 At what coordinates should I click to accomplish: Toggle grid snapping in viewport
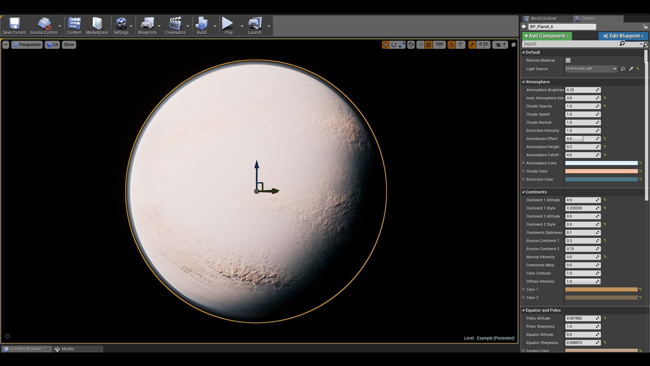(429, 45)
